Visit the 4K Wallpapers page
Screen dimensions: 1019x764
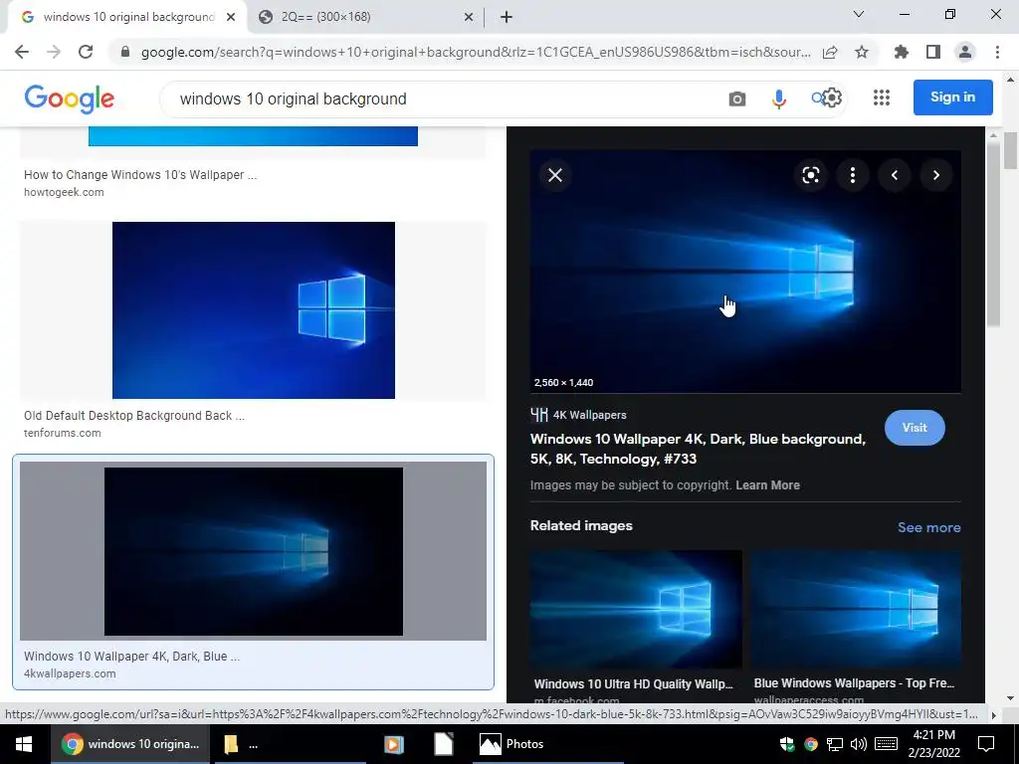pos(915,428)
